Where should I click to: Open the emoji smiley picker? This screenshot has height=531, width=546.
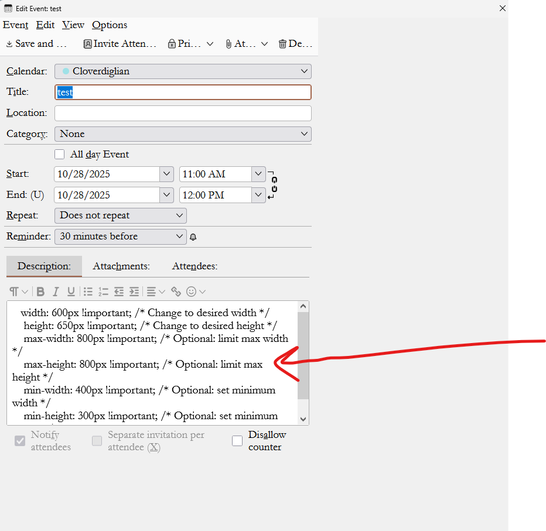pos(196,292)
